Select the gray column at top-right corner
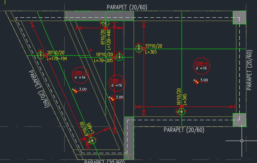 click(x=239, y=17)
